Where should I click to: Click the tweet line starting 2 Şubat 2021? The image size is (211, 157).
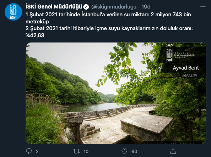[x=109, y=28]
